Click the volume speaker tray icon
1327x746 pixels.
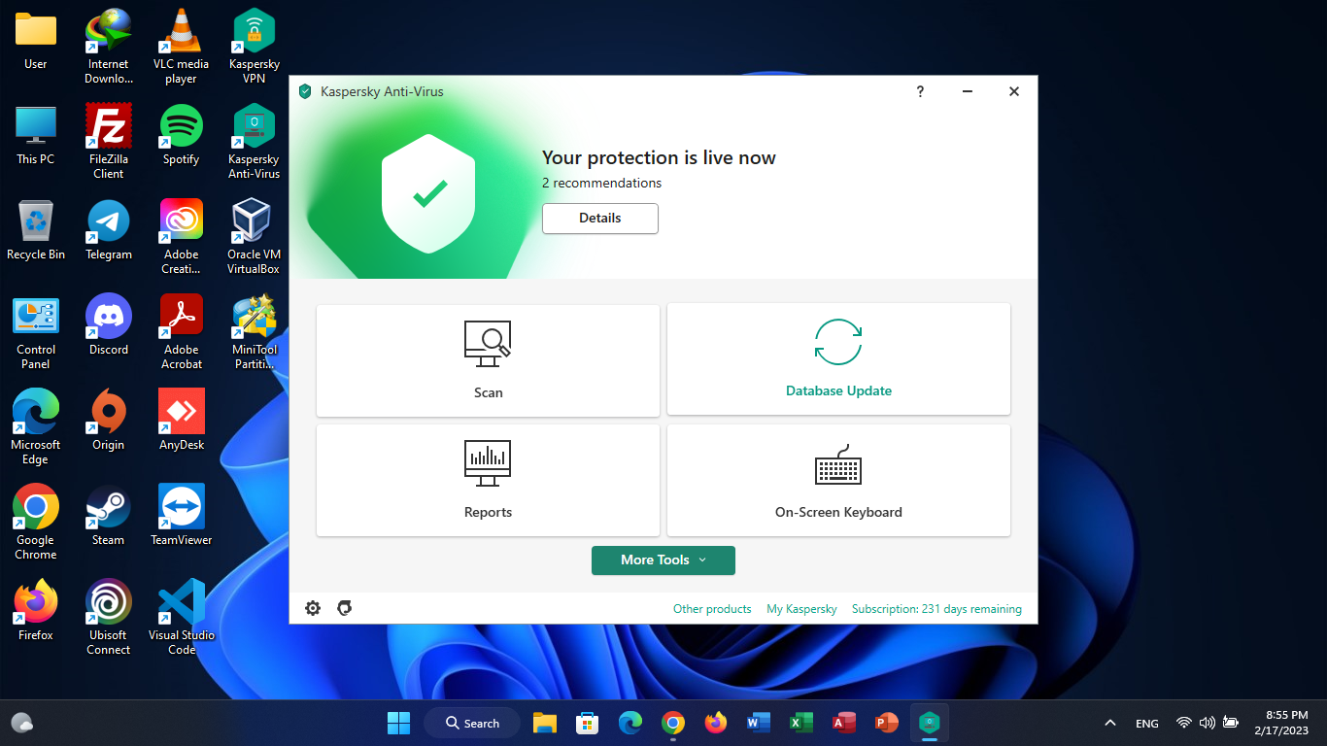coord(1208,723)
